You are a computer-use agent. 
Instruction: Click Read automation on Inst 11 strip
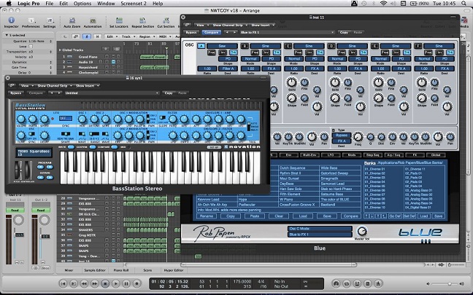[15, 210]
